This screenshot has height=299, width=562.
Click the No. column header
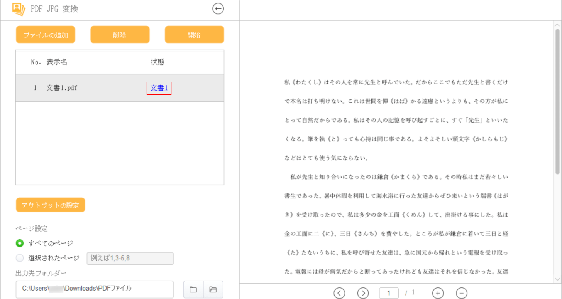point(36,62)
